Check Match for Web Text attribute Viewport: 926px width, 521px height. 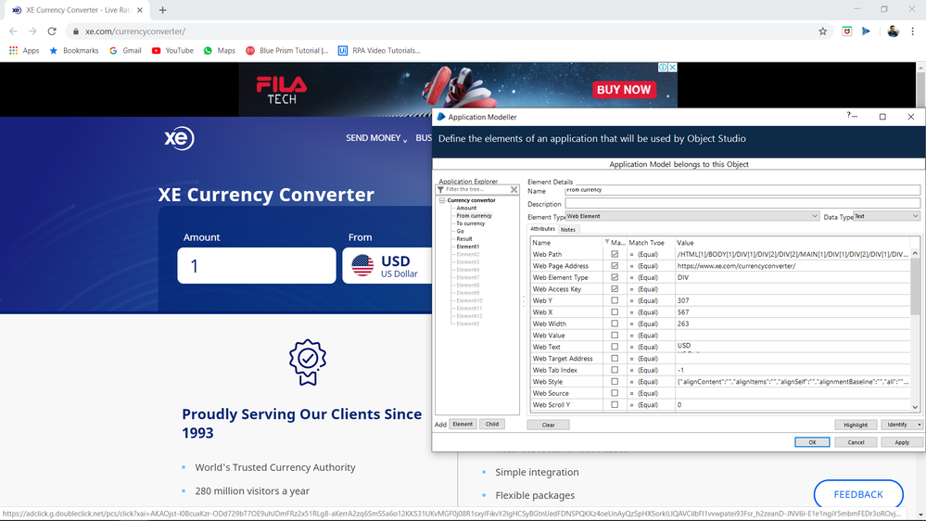click(615, 347)
